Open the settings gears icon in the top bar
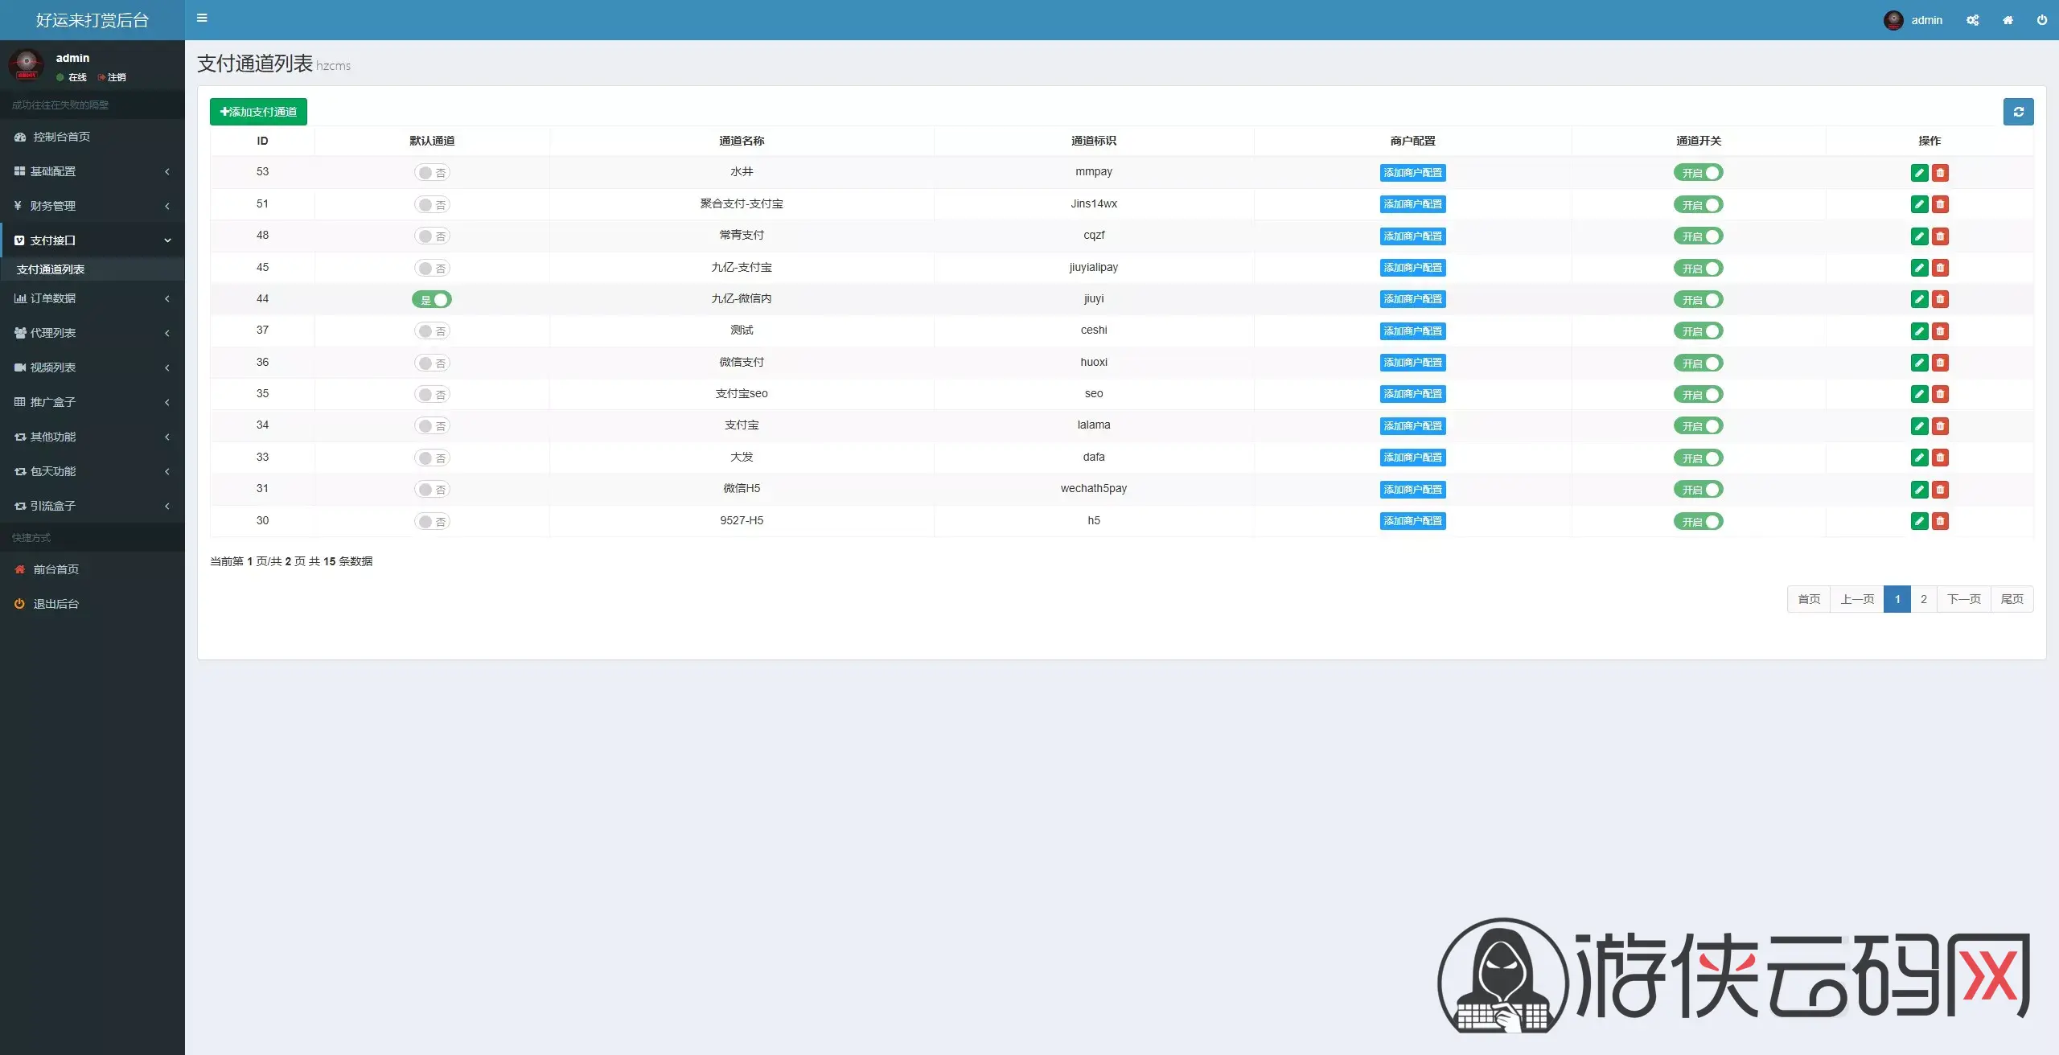The image size is (2059, 1055). click(x=1972, y=20)
